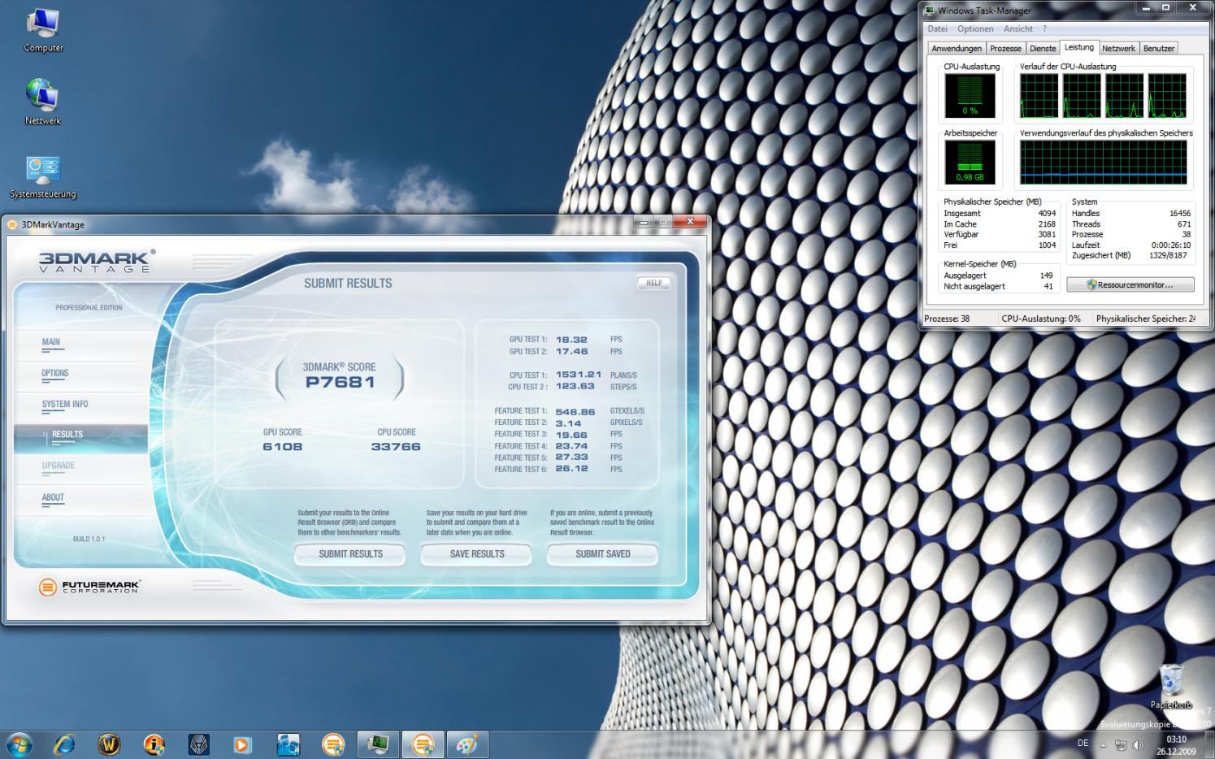Viewport: 1215px width, 759px height.
Task: Open the Computer desktop icon
Action: (x=43, y=30)
